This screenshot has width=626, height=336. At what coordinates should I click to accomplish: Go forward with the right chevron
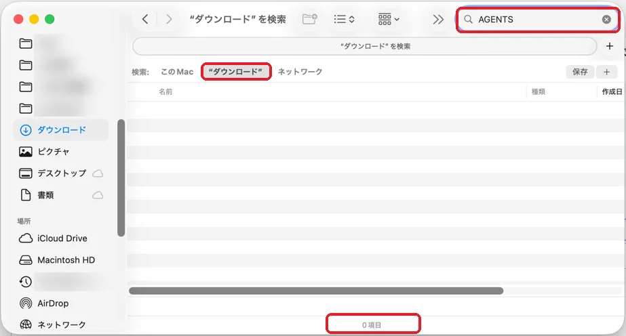click(x=169, y=19)
